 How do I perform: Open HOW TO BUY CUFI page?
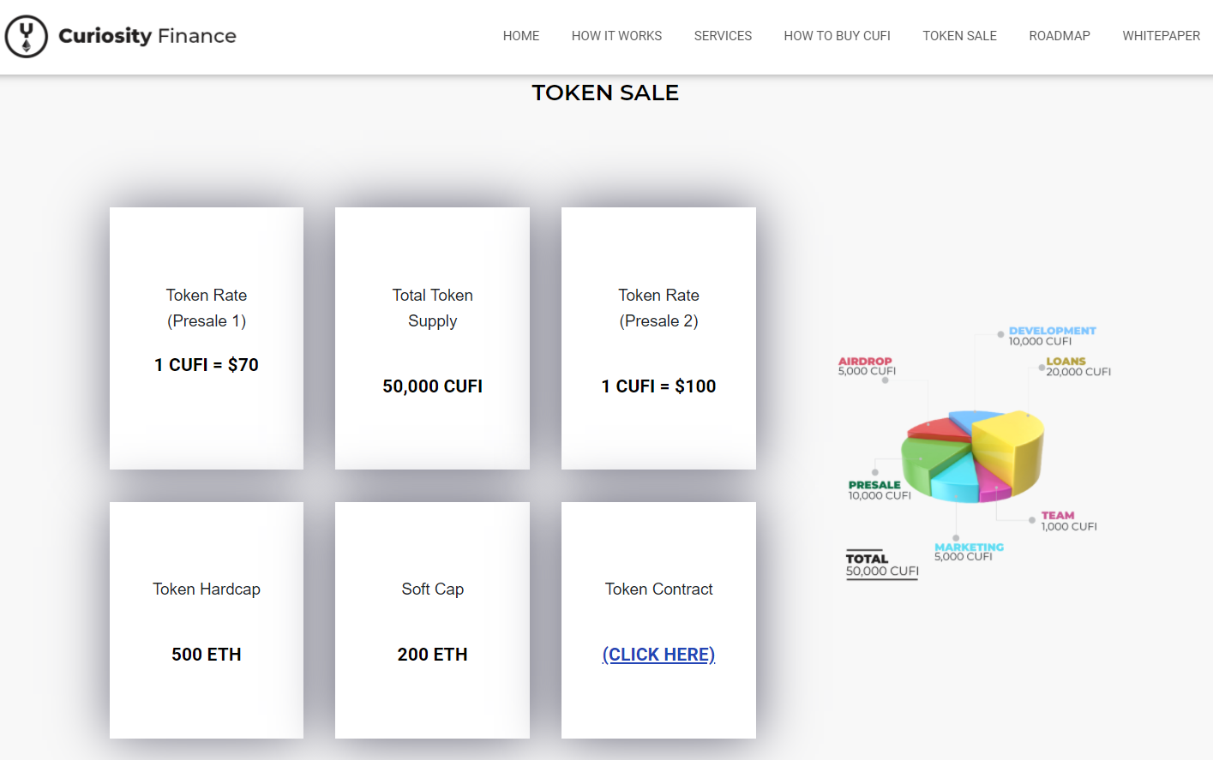pos(837,36)
